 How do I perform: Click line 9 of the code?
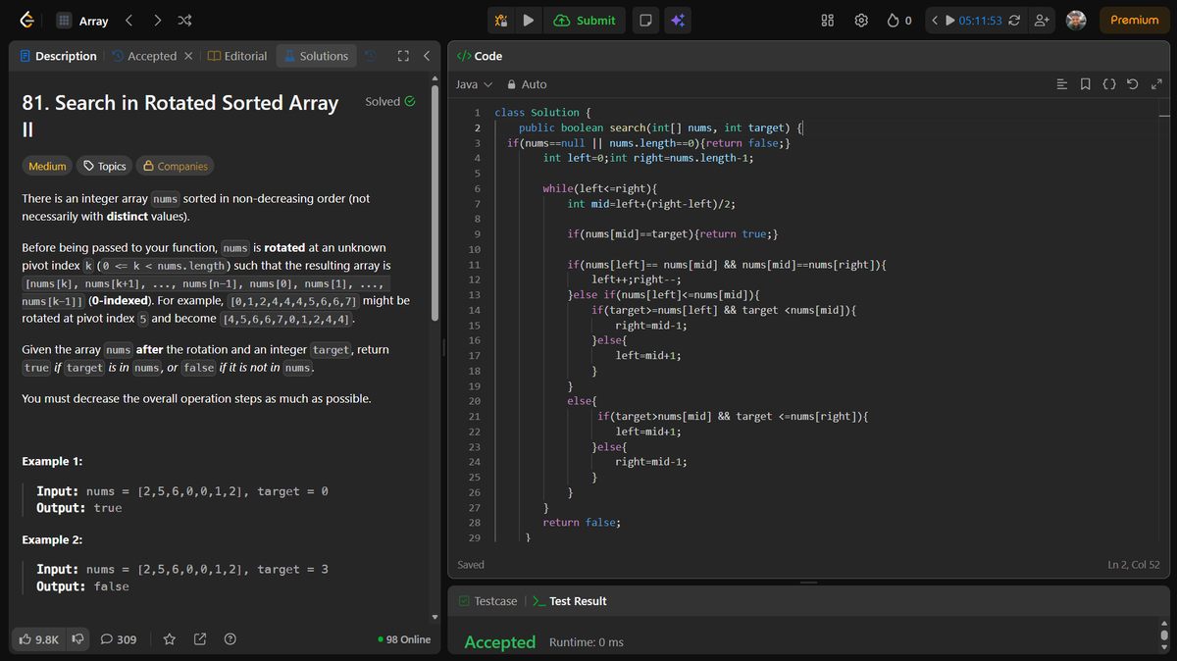click(673, 233)
